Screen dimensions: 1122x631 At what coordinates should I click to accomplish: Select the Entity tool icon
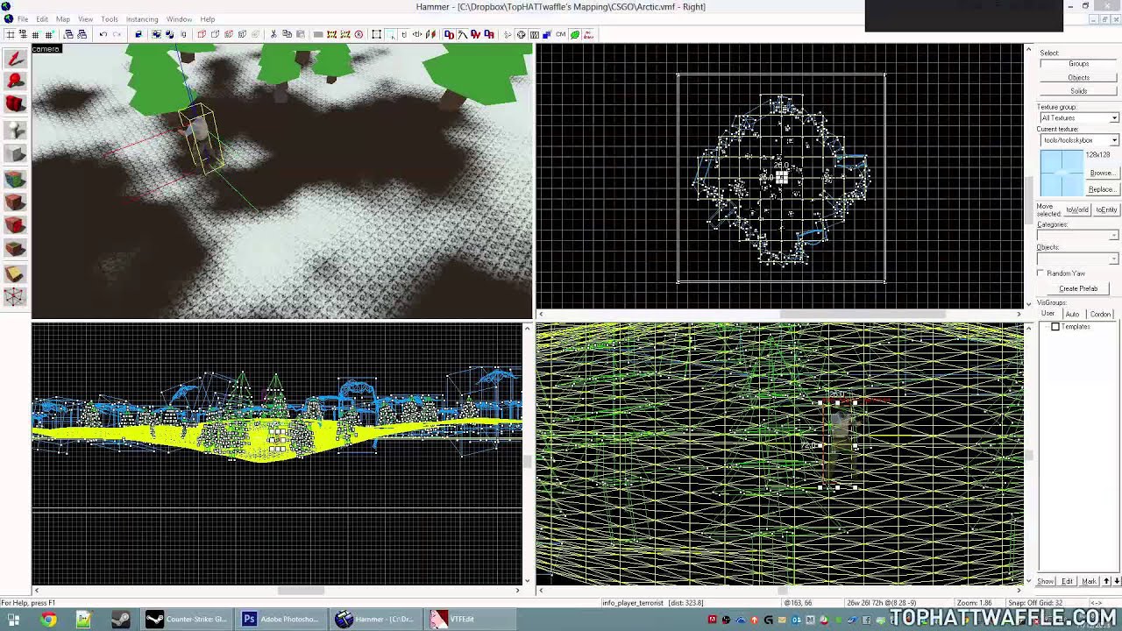tap(15, 131)
